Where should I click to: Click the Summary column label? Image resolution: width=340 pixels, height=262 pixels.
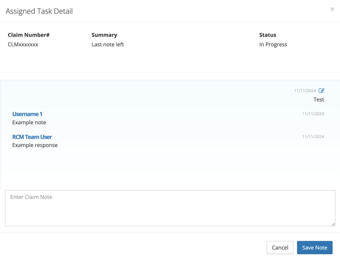[x=104, y=35]
